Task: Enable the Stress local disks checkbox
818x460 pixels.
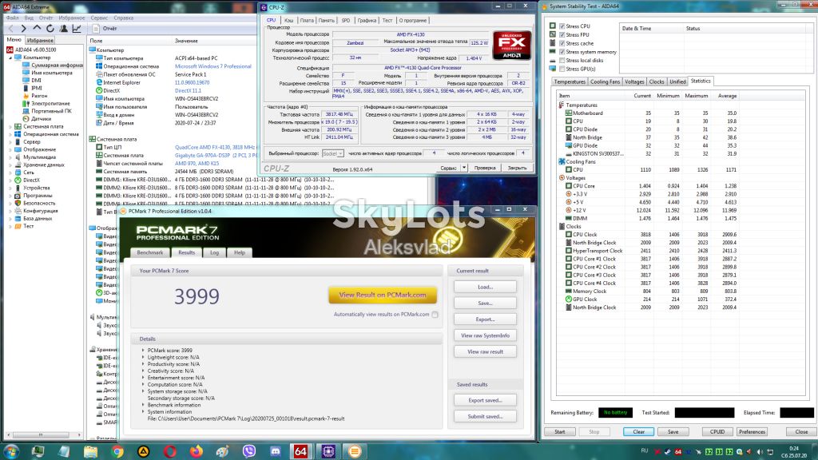Action: pyautogui.click(x=562, y=61)
